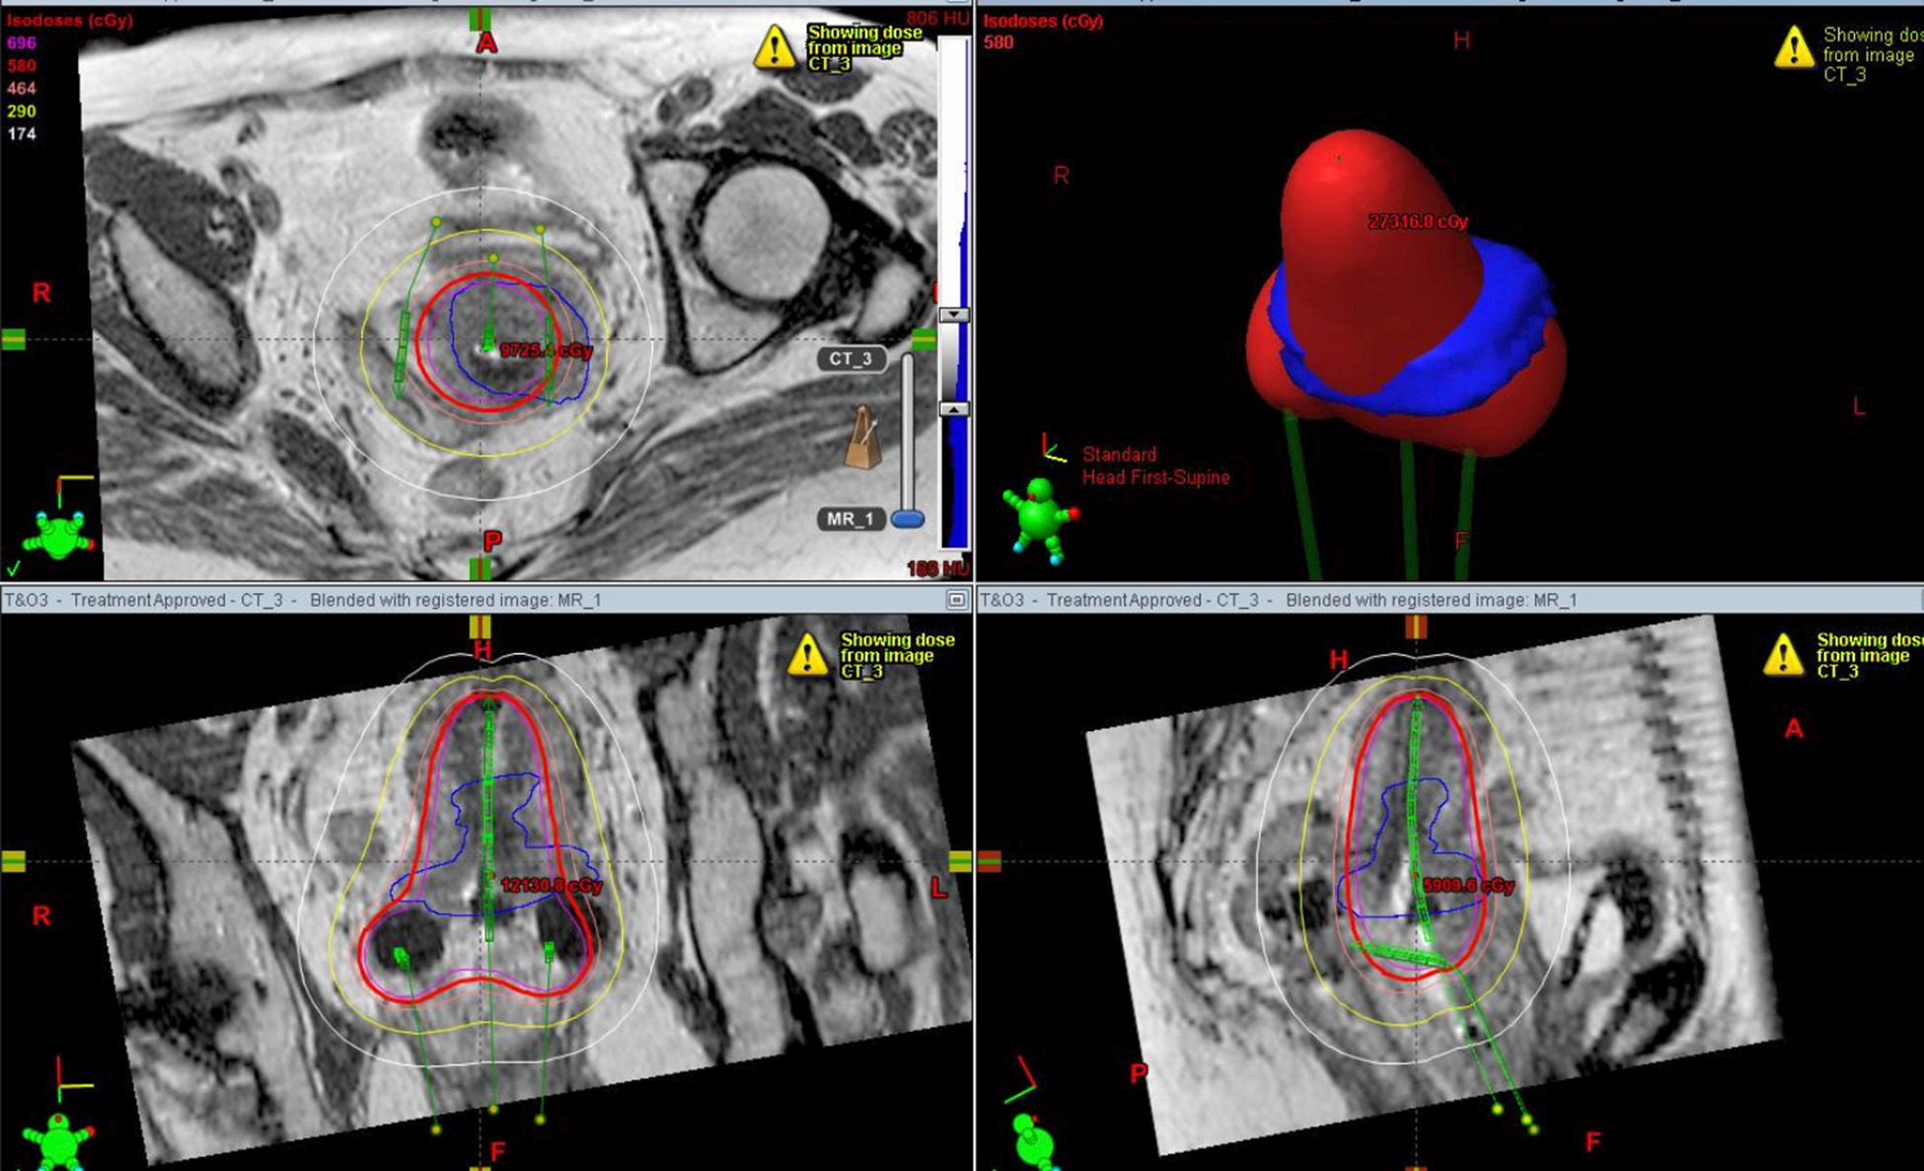Viewport: 1924px width, 1171px height.
Task: Click warning icon in axial view
Action: click(775, 47)
